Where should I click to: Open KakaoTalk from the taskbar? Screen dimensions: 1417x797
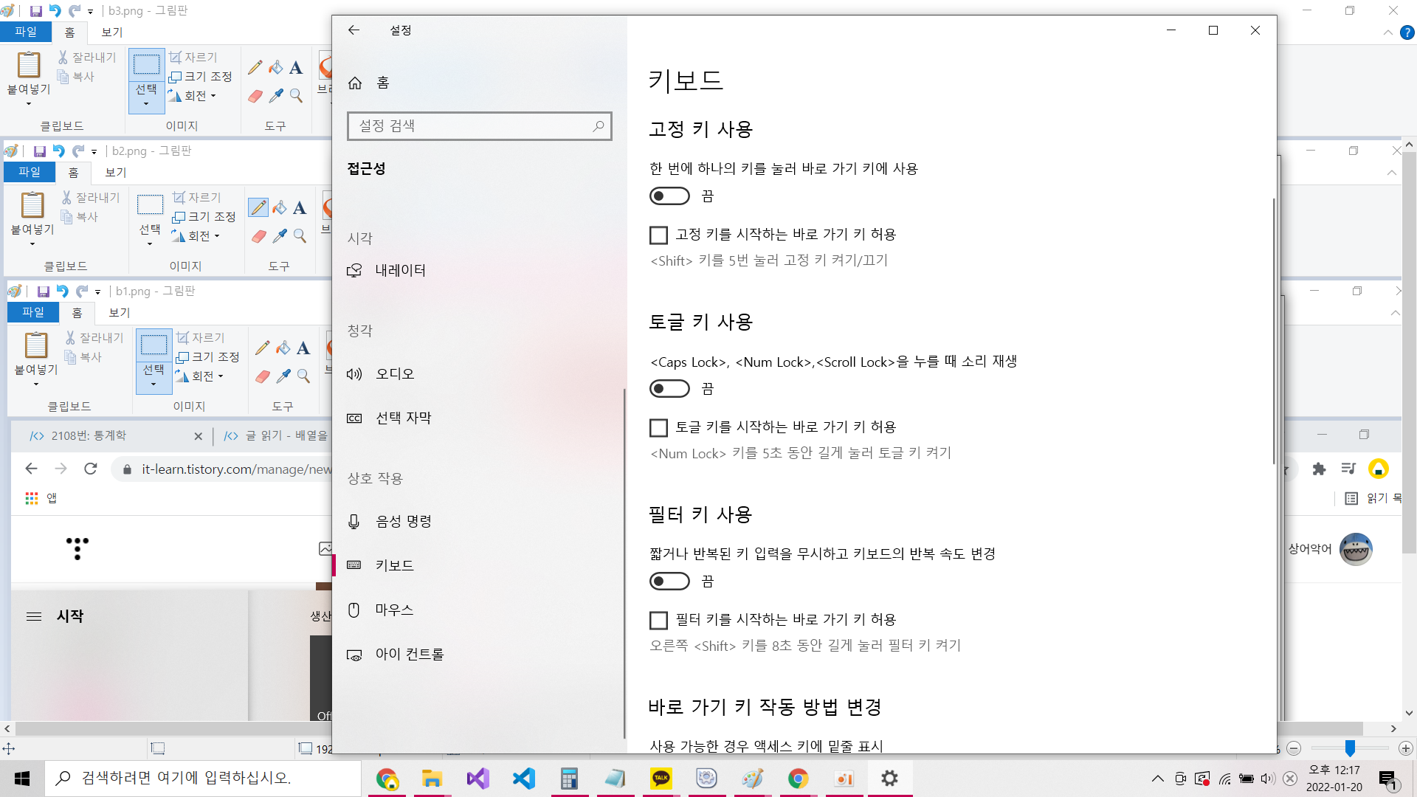[661, 779]
